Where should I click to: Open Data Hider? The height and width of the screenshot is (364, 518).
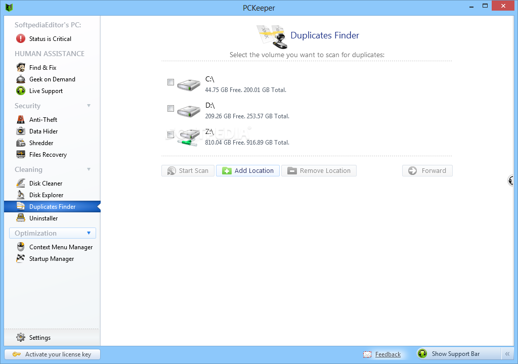point(44,131)
